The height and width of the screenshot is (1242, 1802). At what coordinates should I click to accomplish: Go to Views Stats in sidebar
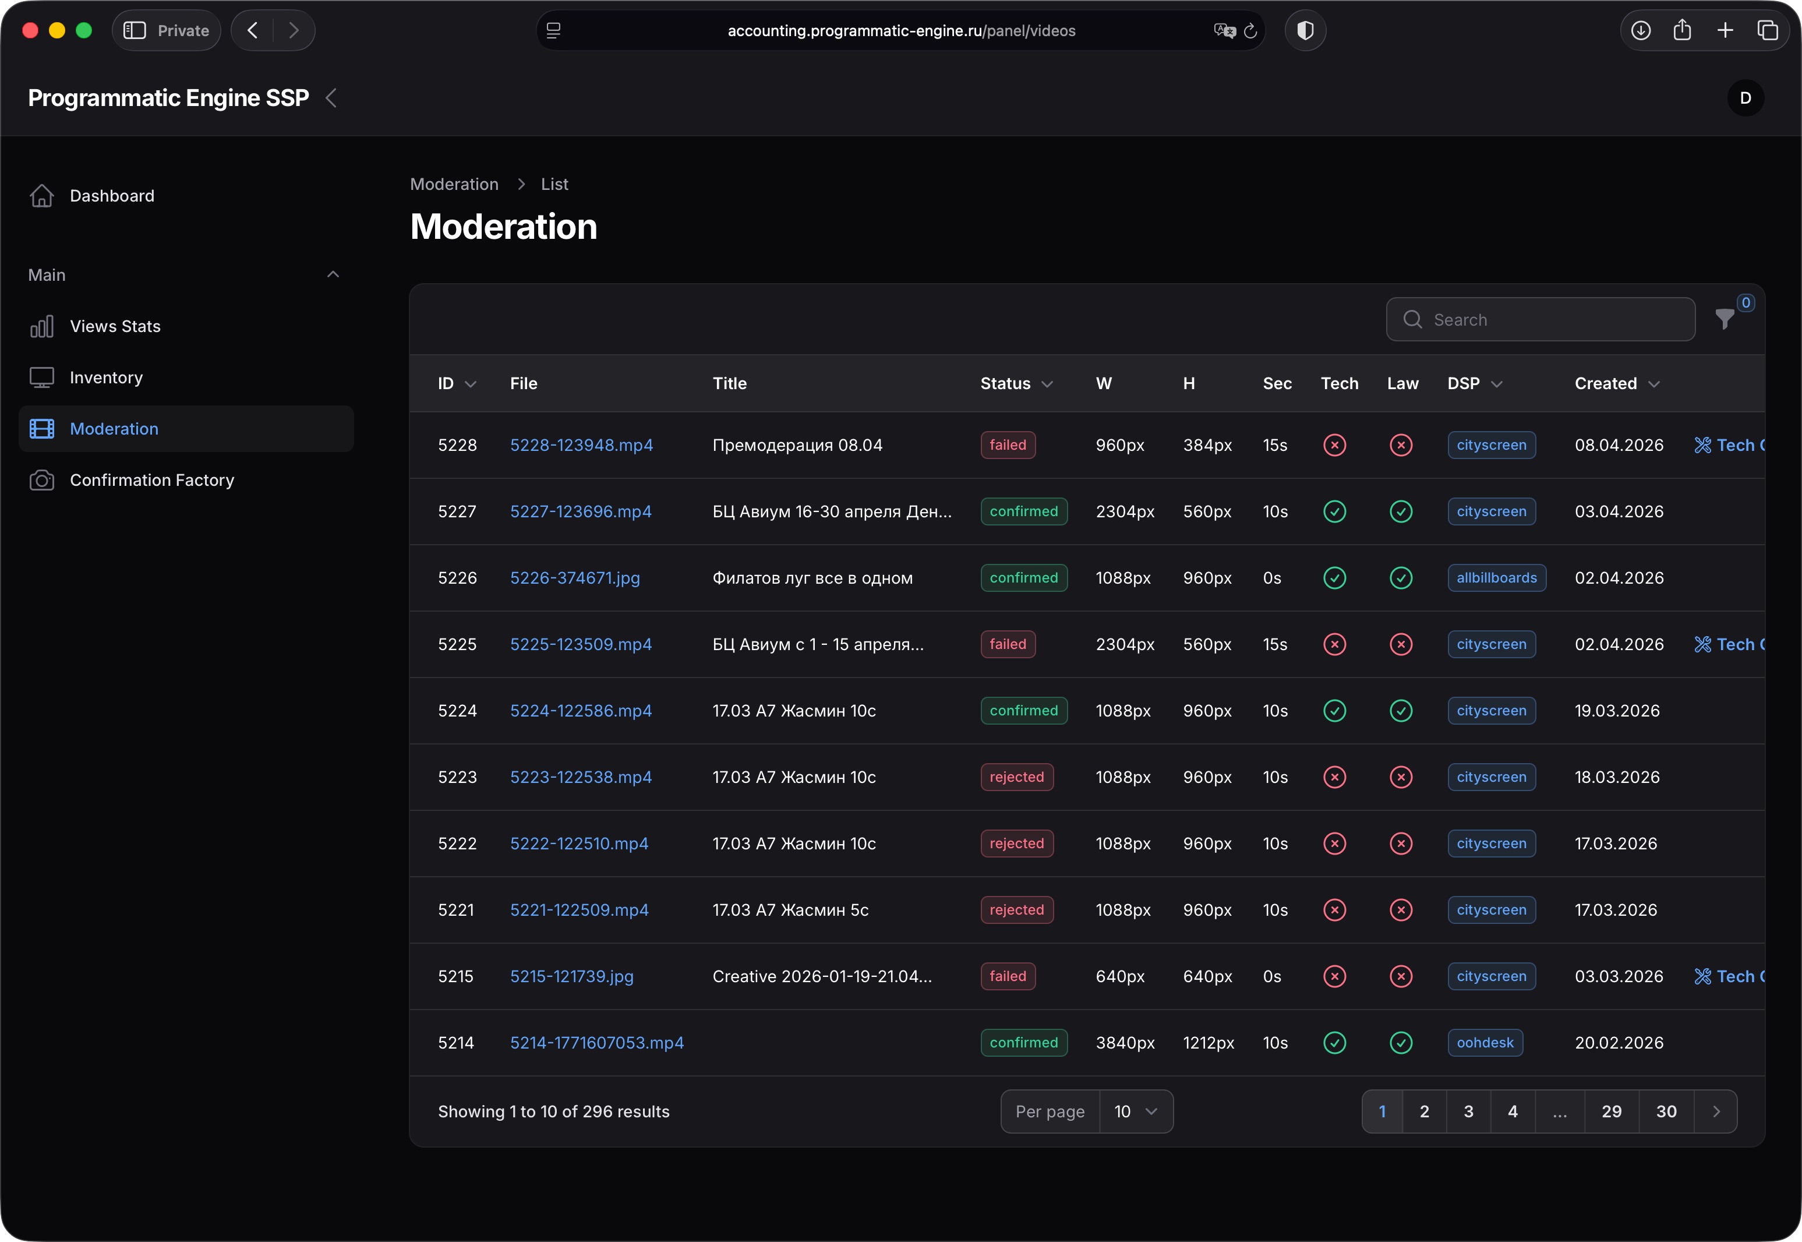115,326
